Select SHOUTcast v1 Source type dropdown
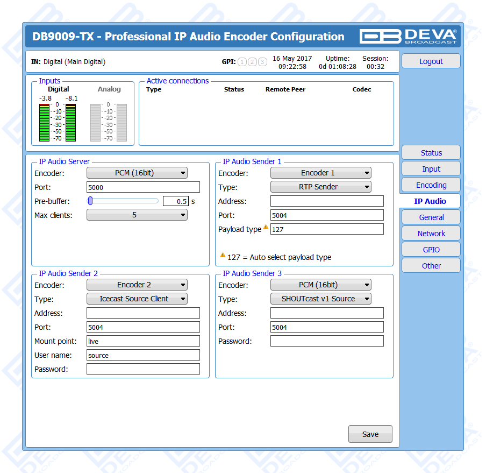 320,299
